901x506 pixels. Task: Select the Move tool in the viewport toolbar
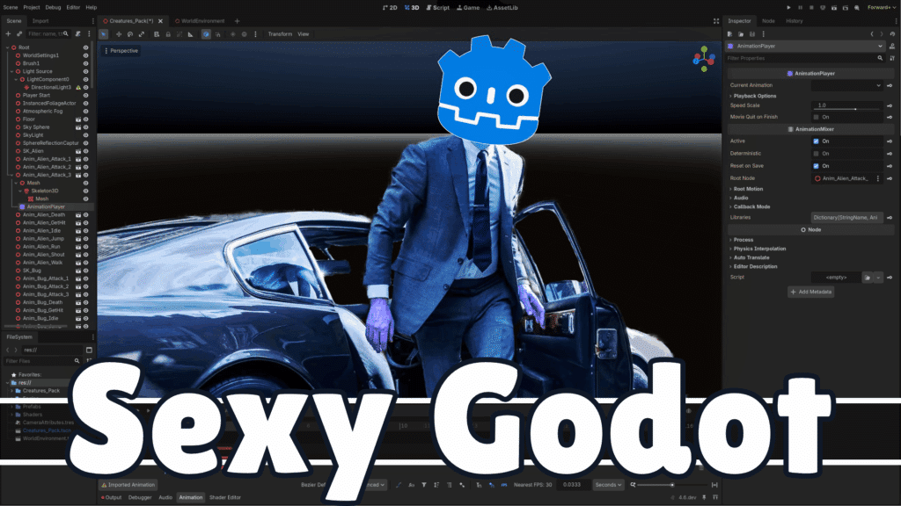pyautogui.click(x=119, y=34)
